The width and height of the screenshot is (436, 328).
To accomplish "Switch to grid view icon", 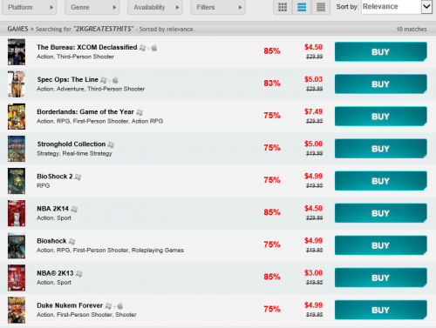I will (x=283, y=7).
